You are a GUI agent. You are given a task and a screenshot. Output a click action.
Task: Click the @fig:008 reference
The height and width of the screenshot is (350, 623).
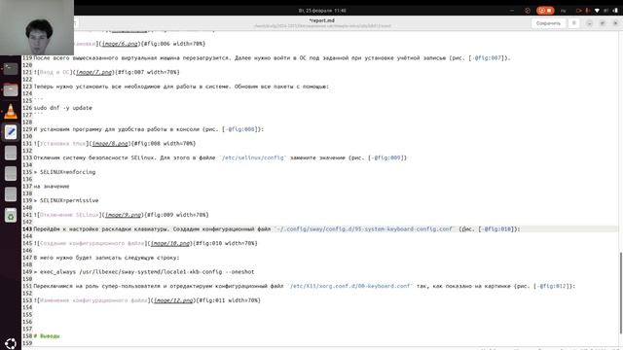point(240,129)
